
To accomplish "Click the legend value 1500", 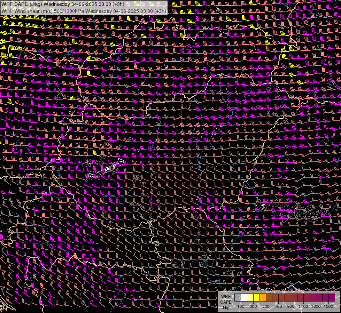I will (x=328, y=306).
